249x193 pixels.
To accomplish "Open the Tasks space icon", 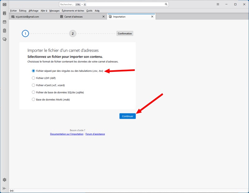I will click(4, 30).
